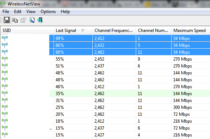The width and height of the screenshot is (210, 139).
Task: Sort by the Maximum Speed column header
Action: (190, 30)
